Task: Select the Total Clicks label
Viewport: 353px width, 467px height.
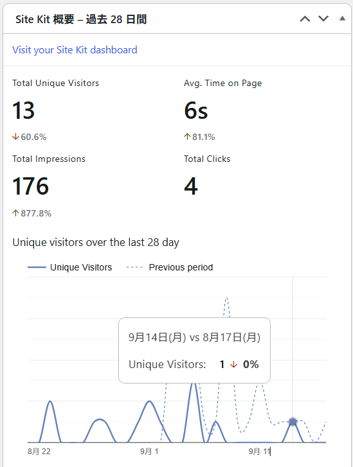Action: point(207,159)
